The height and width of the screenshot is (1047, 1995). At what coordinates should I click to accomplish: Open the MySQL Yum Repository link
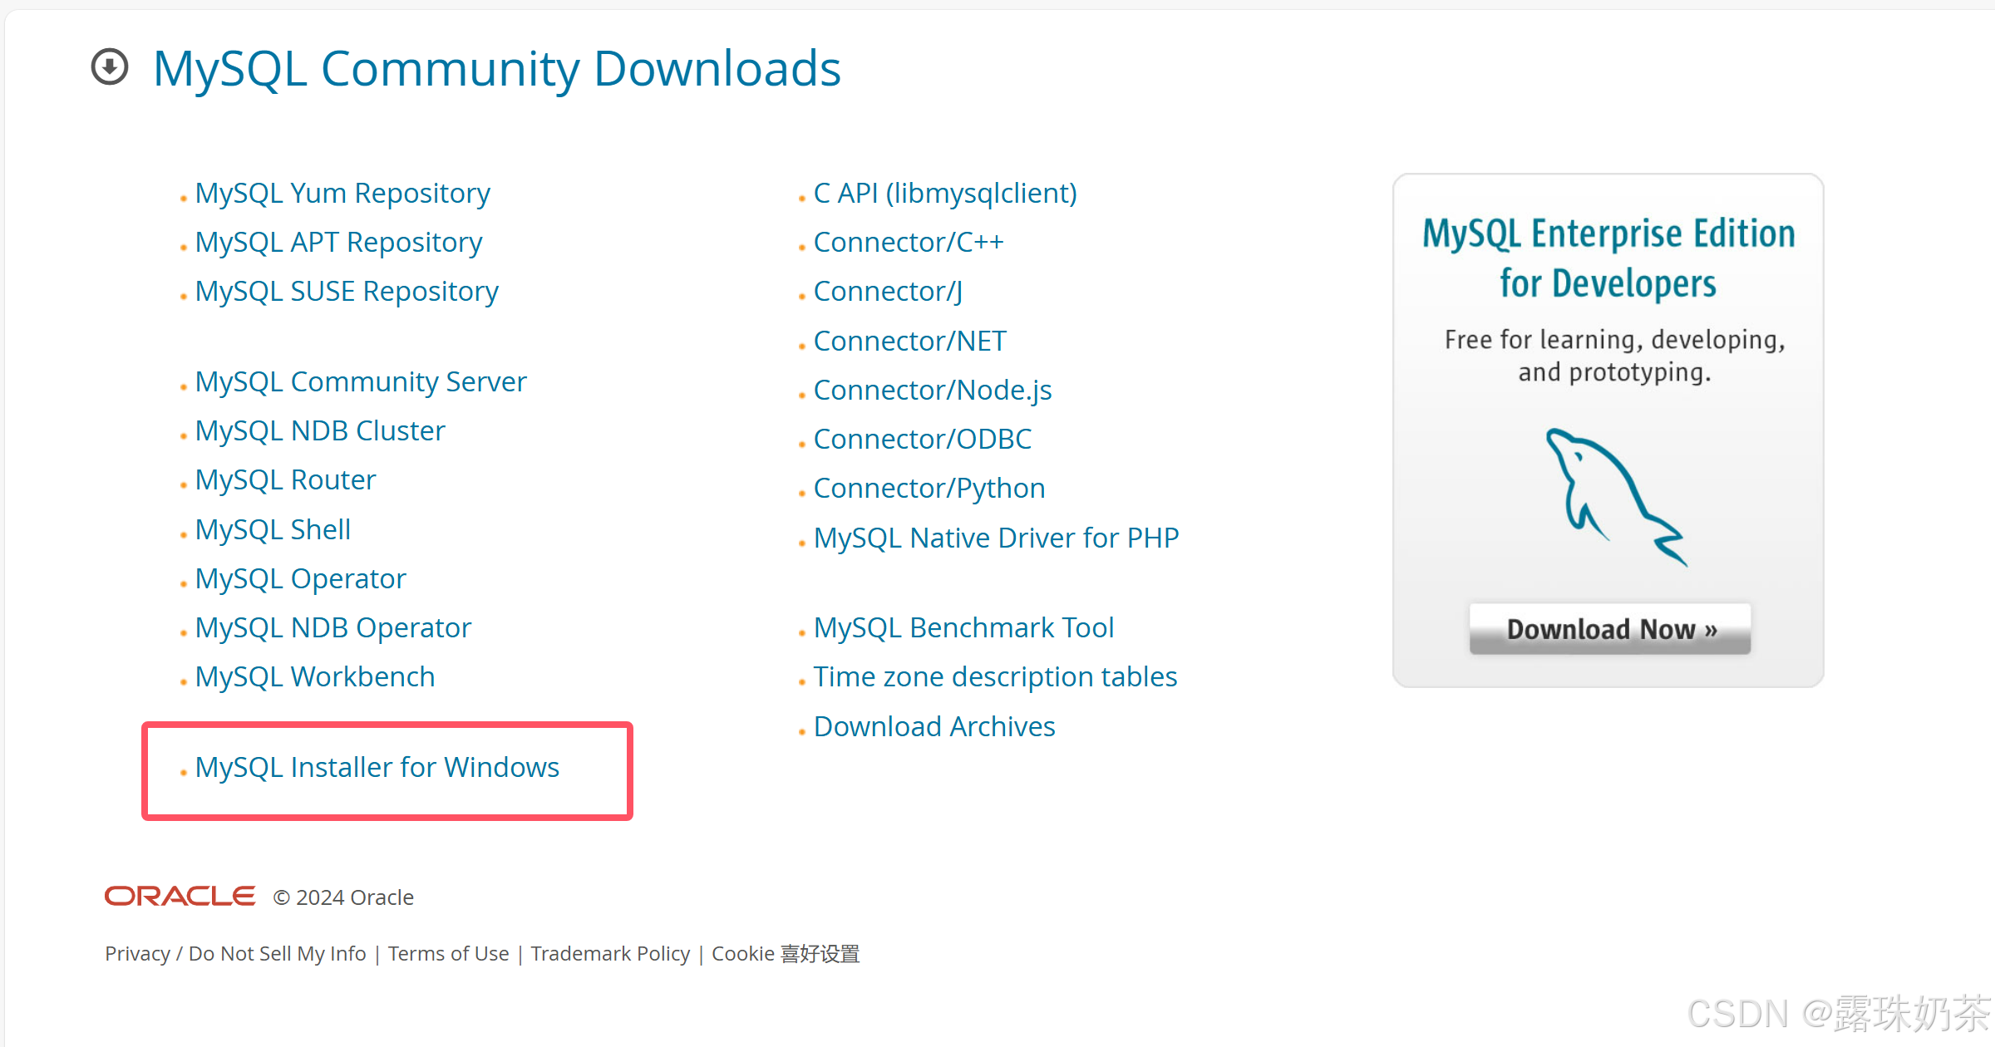point(342,194)
